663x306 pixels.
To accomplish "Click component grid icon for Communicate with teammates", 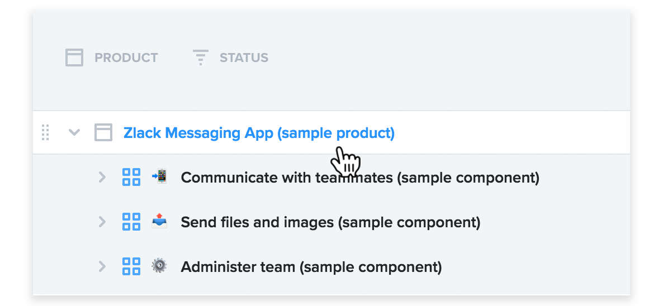I will click(x=131, y=177).
